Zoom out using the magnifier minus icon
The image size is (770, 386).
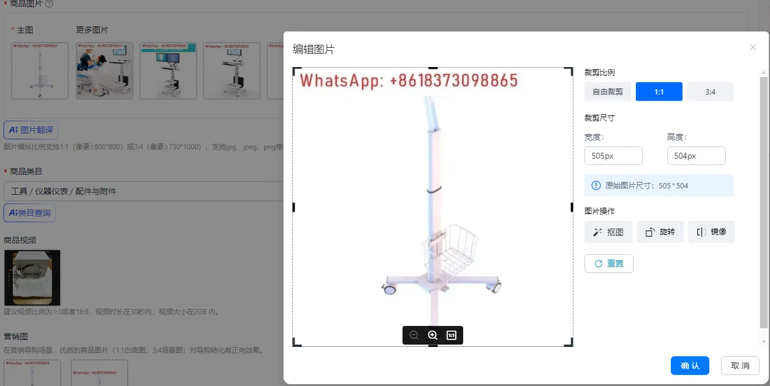pos(414,335)
